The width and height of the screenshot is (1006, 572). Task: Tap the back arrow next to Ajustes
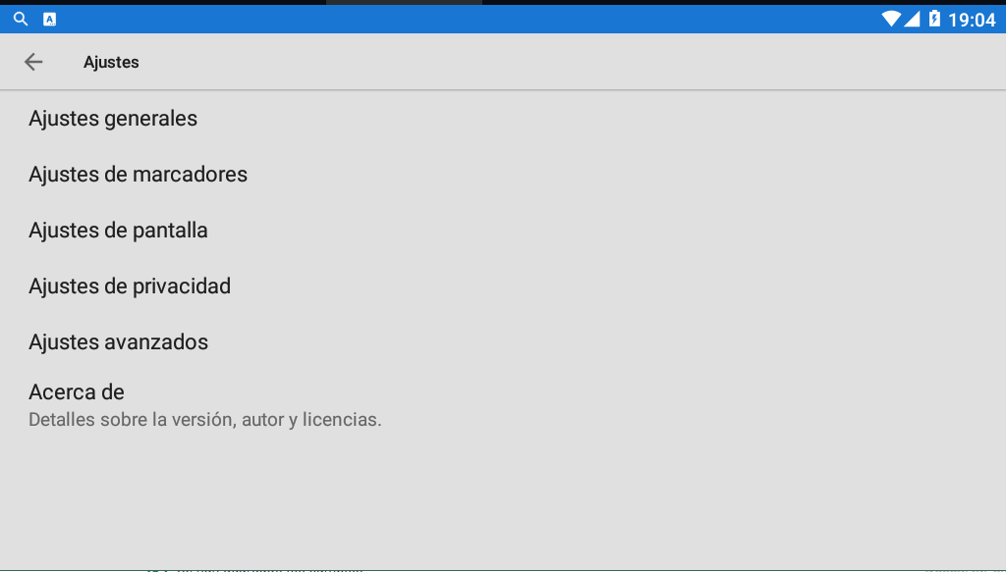[33, 62]
